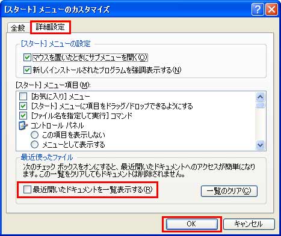Image resolution: width=281 pixels, height=236 pixels.
Task: Click the list scrollbar up arrow
Action: pyautogui.click(x=260, y=97)
